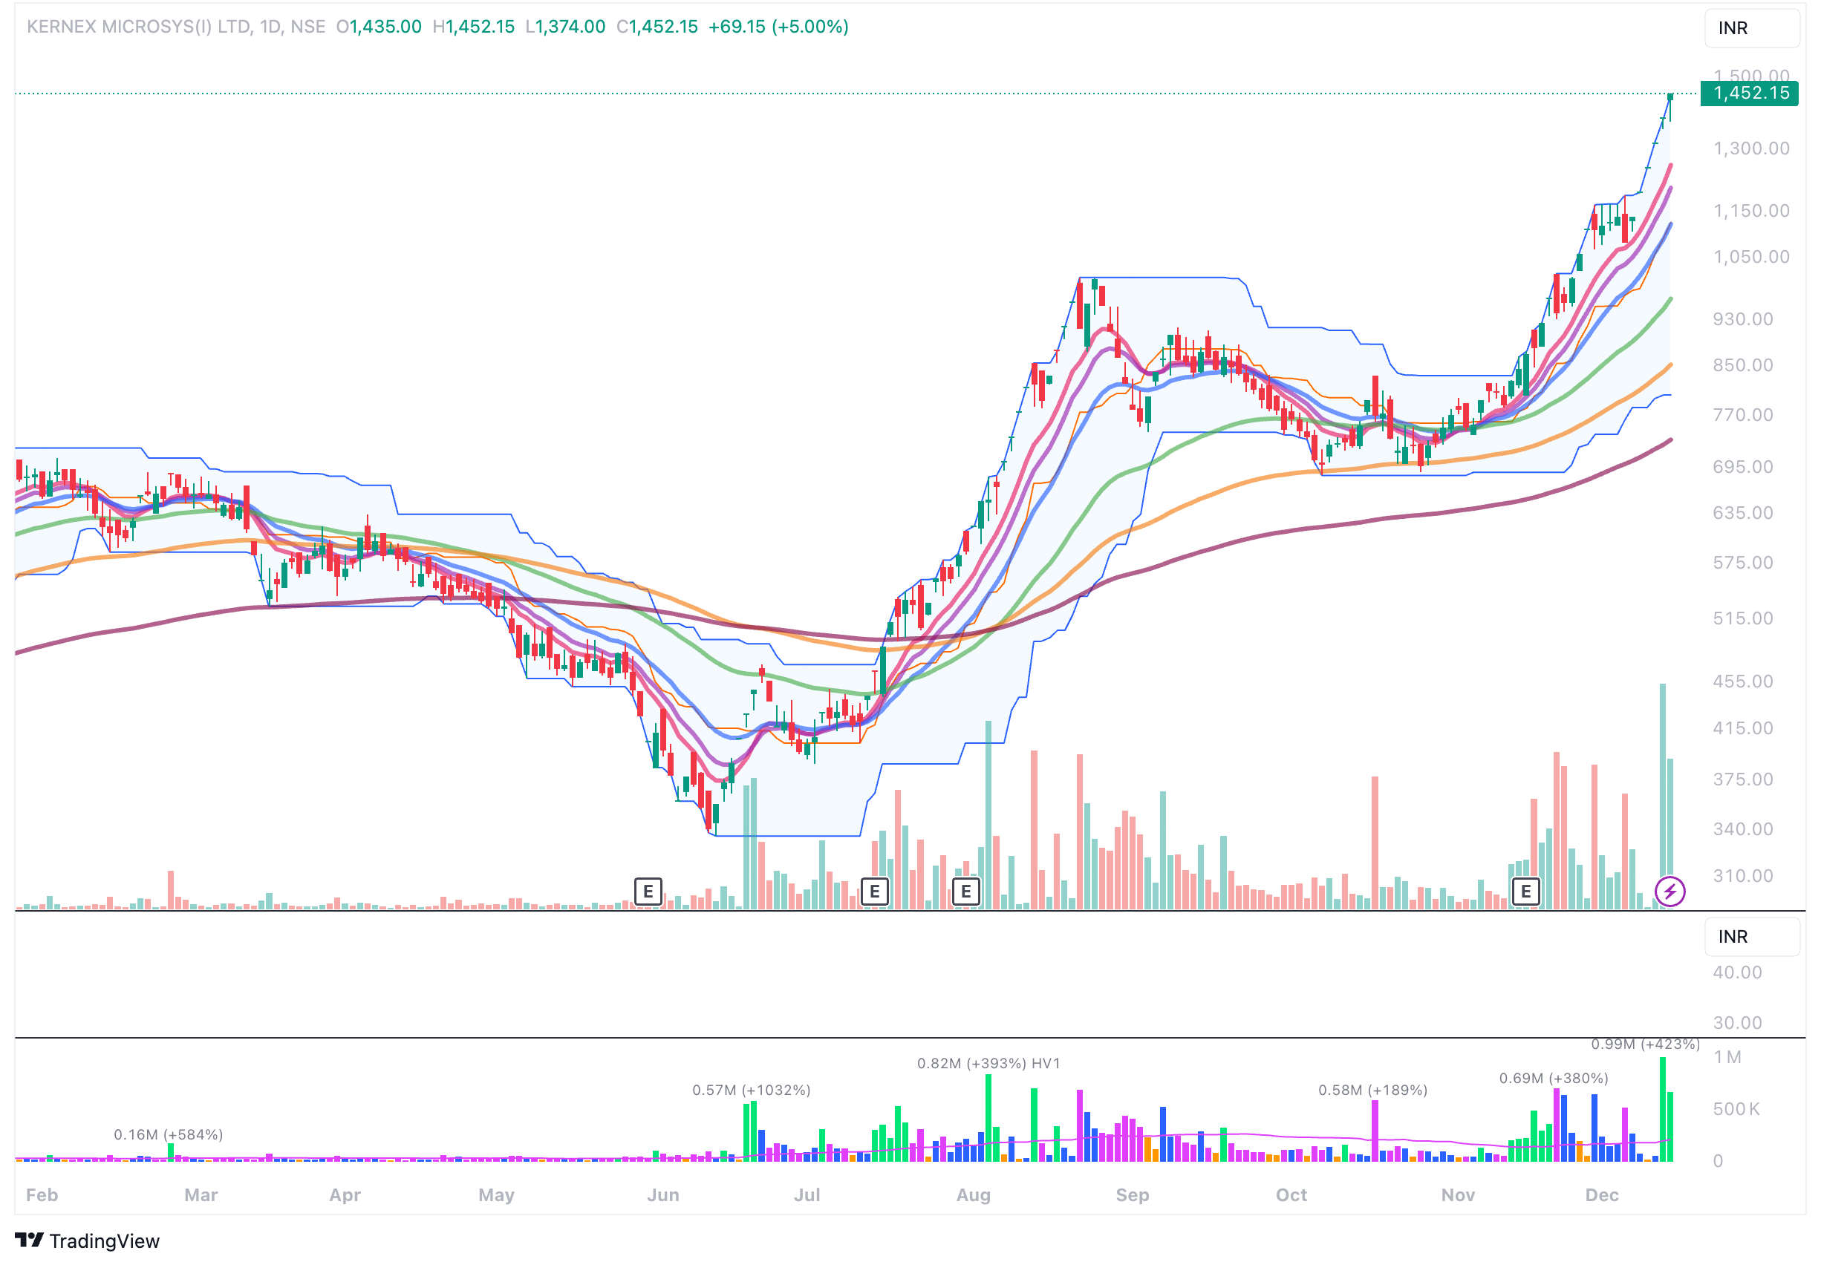Click the earnings E marker near June
Image resolution: width=1821 pixels, height=1262 pixels.
tap(647, 892)
